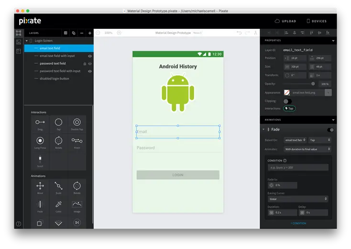Choose the Rotate animation tile
Screen dimensions: 351x249
point(77,188)
